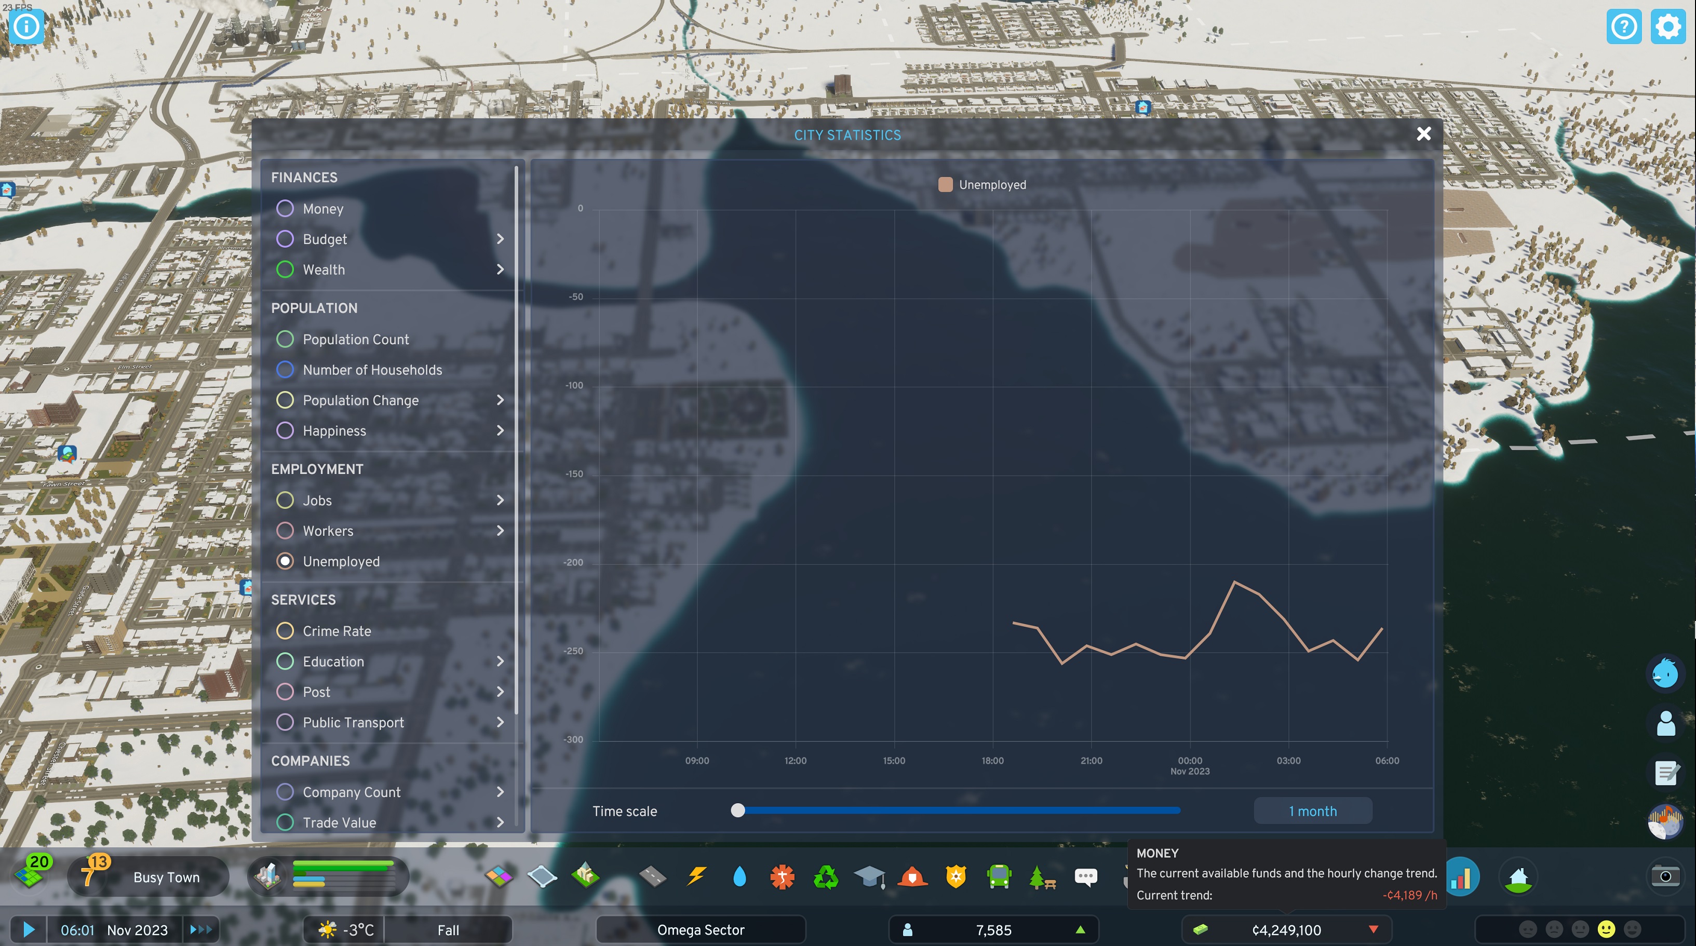The height and width of the screenshot is (946, 1696).
Task: Select the Crime Rate radio button
Action: point(285,631)
